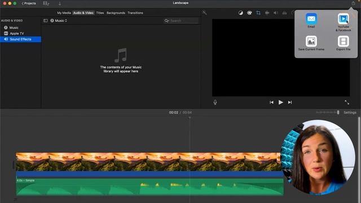The width and height of the screenshot is (361, 203).
Task: Jump to previous clip in viewer
Action: [x=271, y=102]
